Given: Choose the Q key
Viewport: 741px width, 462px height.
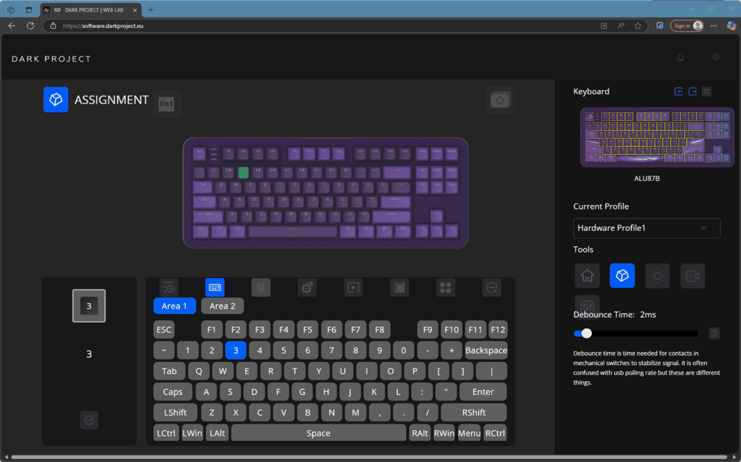Looking at the screenshot, I should tap(198, 371).
